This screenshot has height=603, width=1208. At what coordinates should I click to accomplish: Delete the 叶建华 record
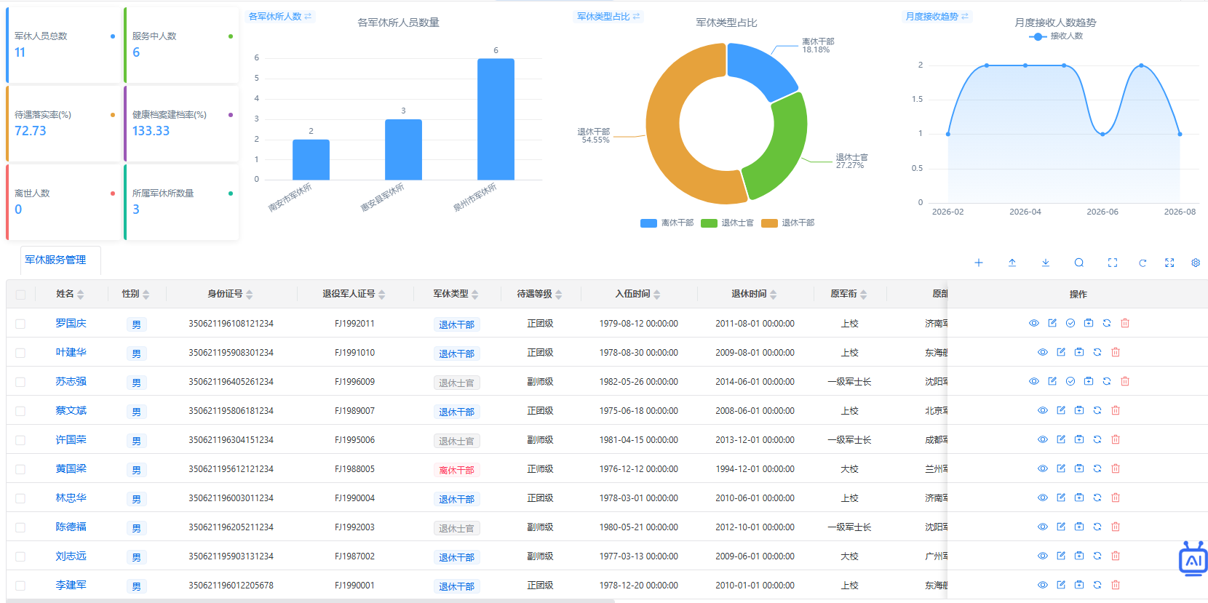[1116, 352]
